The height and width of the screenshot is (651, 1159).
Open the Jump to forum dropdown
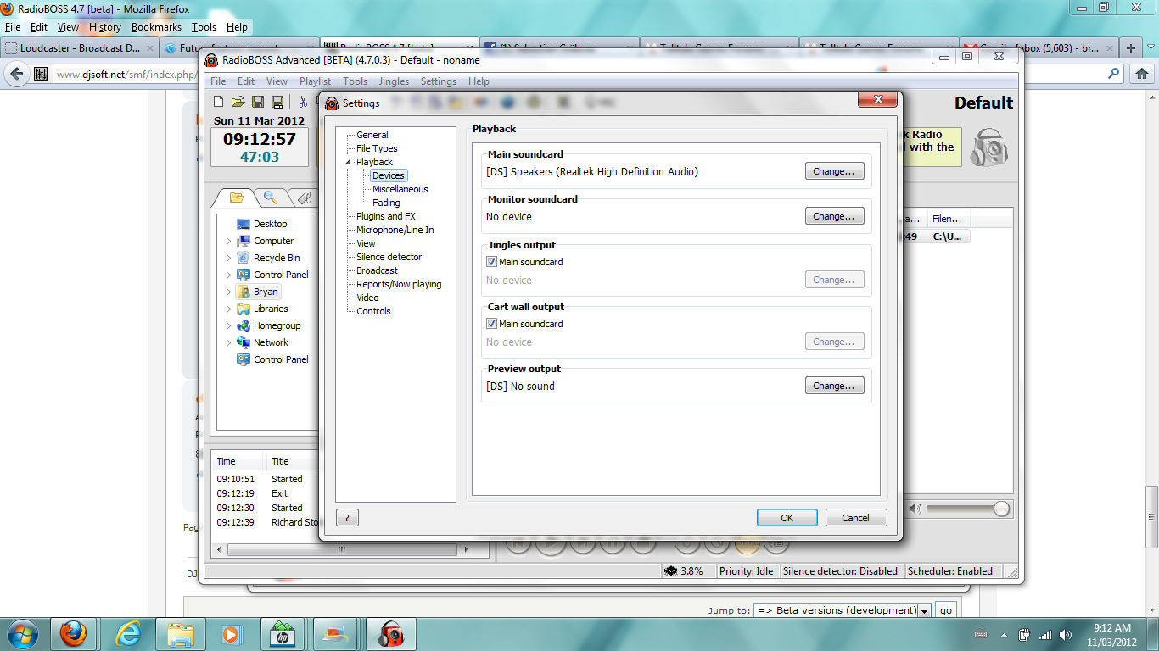(x=843, y=610)
